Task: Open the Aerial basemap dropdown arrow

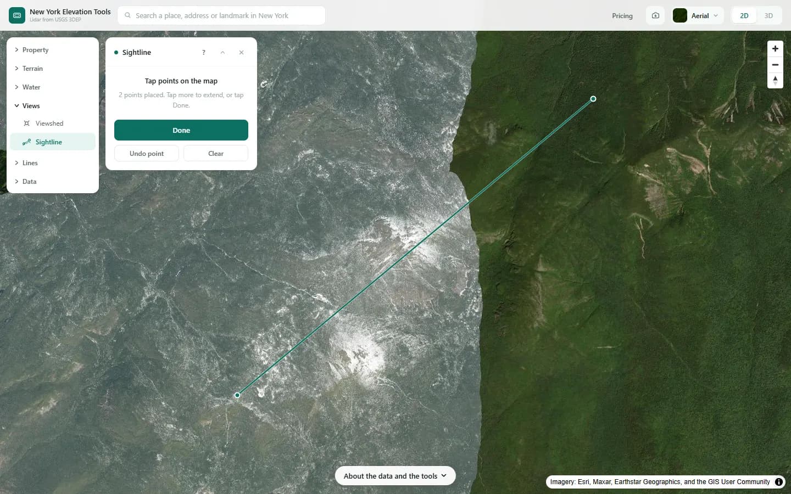Action: [716, 15]
